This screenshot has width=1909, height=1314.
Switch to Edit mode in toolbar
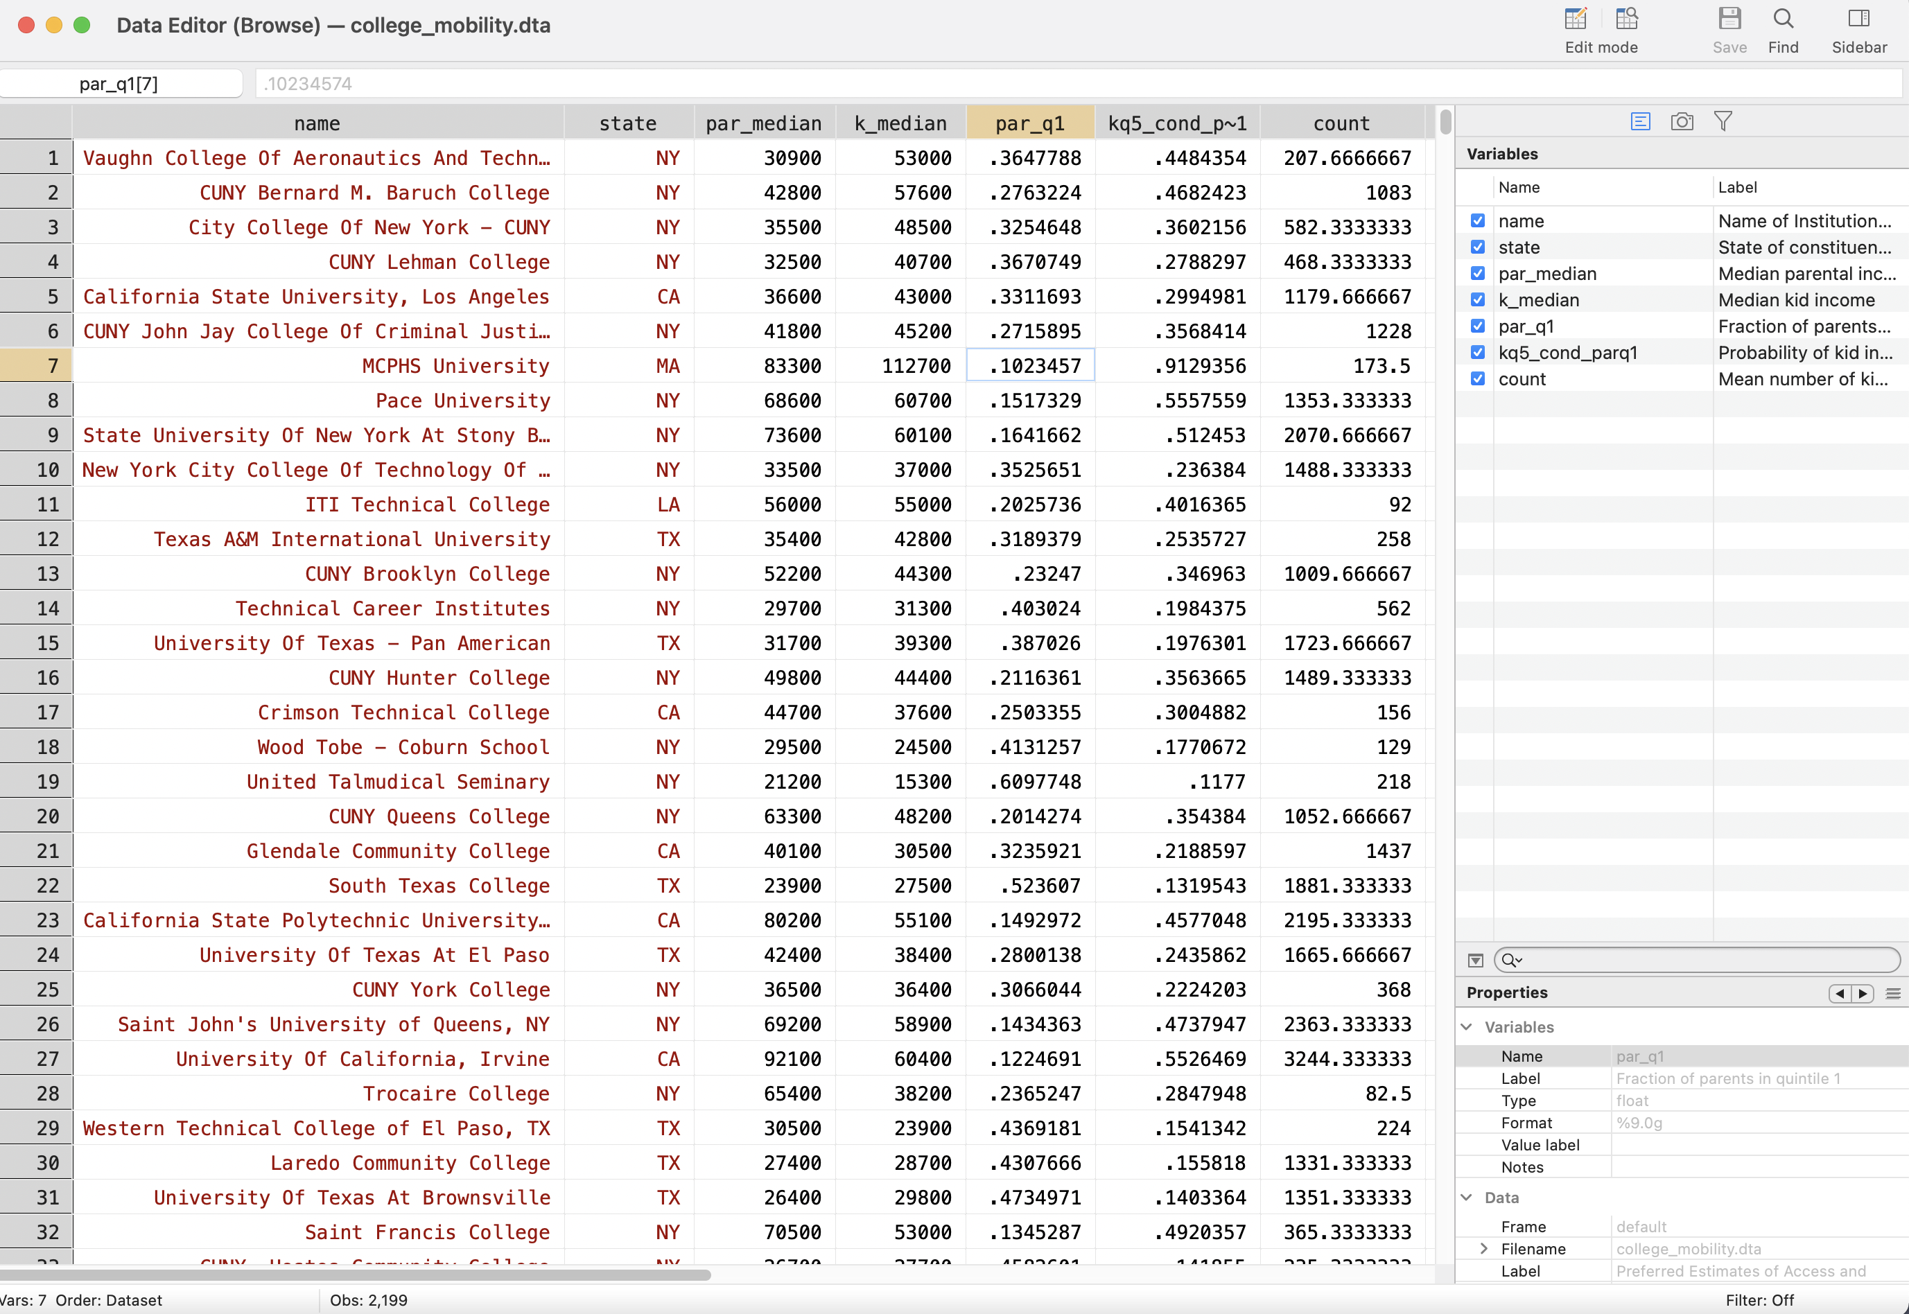pyautogui.click(x=1575, y=19)
